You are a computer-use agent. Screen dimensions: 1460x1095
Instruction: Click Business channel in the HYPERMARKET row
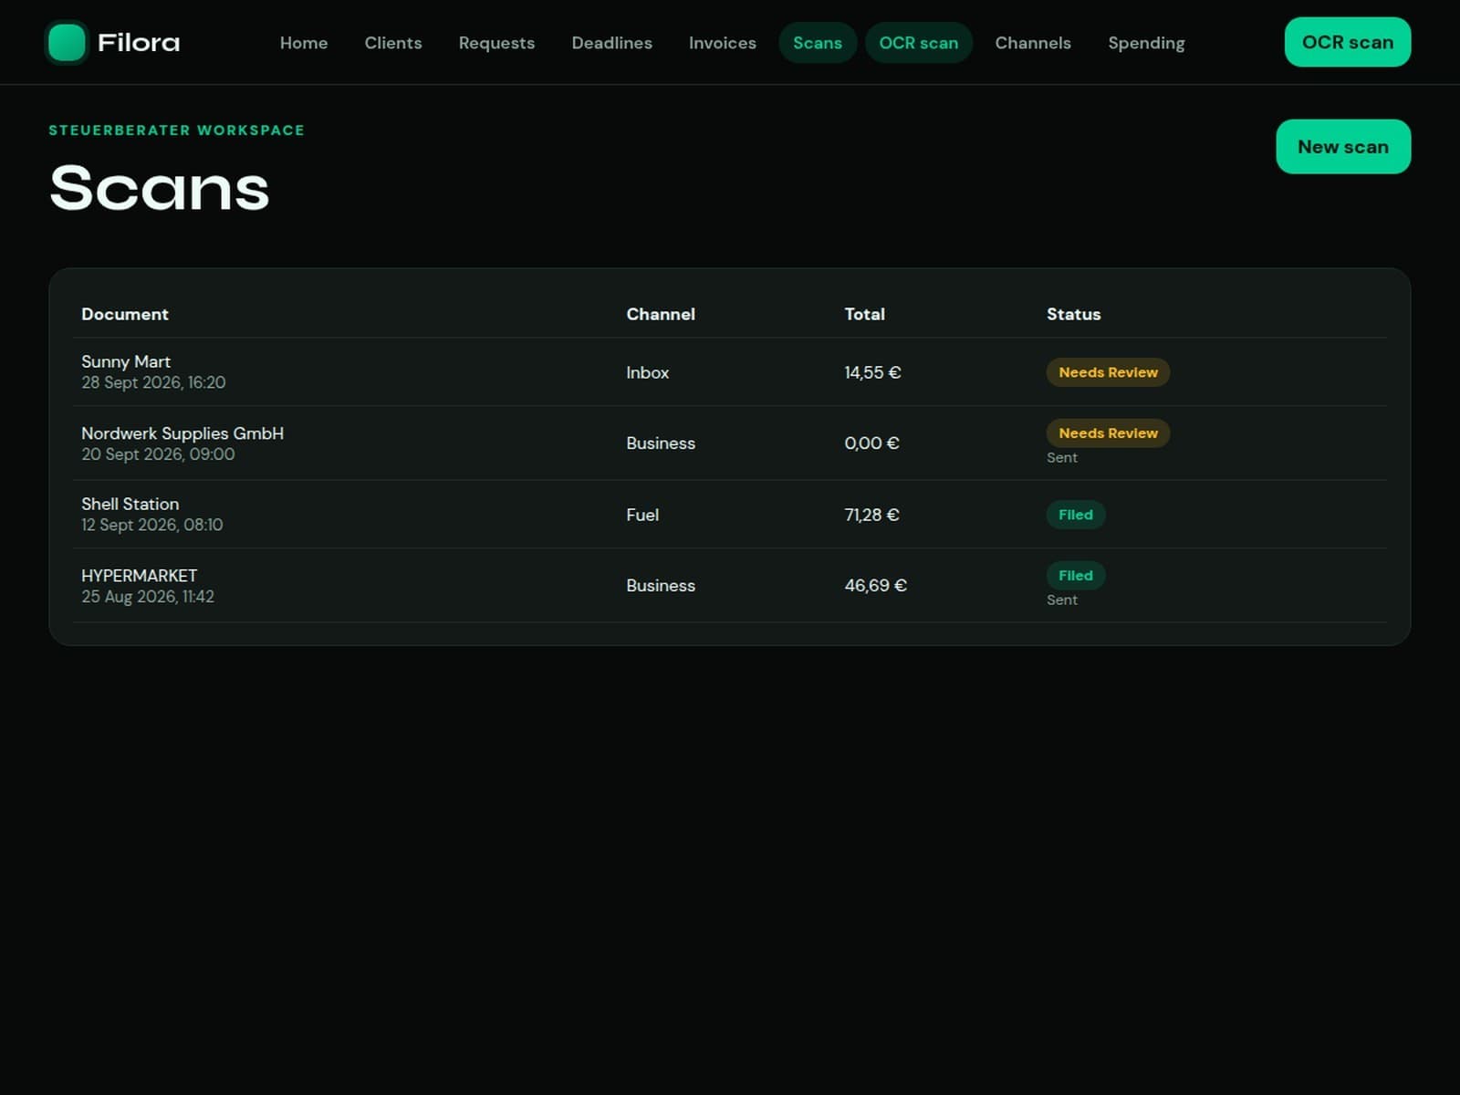tap(661, 586)
